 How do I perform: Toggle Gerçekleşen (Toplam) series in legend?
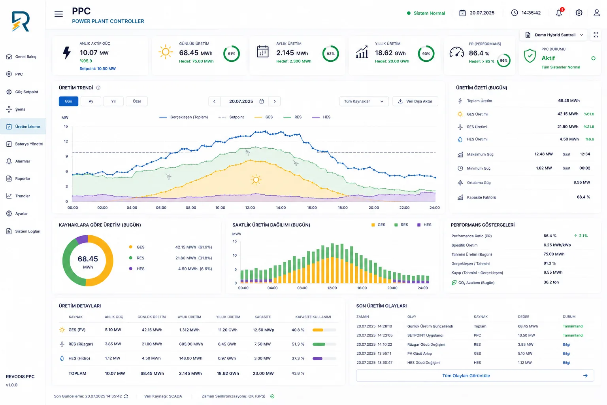click(183, 117)
